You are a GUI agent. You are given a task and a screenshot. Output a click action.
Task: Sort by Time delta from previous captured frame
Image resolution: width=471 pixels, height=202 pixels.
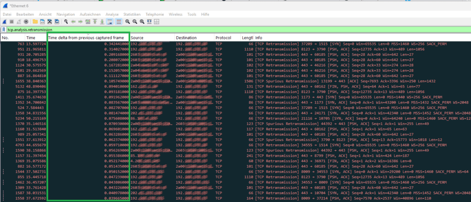[x=88, y=38]
